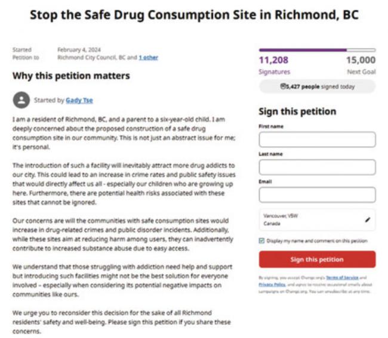Uncheck Display my name and comment checkbox
Image resolution: width=388 pixels, height=338 pixels.
[x=261, y=241]
